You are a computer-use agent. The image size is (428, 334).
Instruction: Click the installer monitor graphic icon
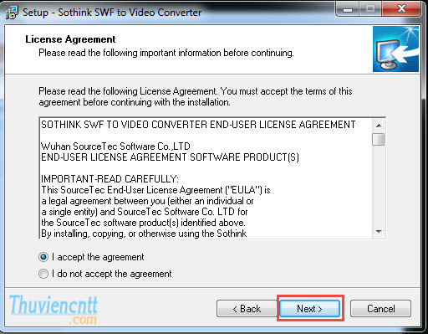click(x=395, y=49)
